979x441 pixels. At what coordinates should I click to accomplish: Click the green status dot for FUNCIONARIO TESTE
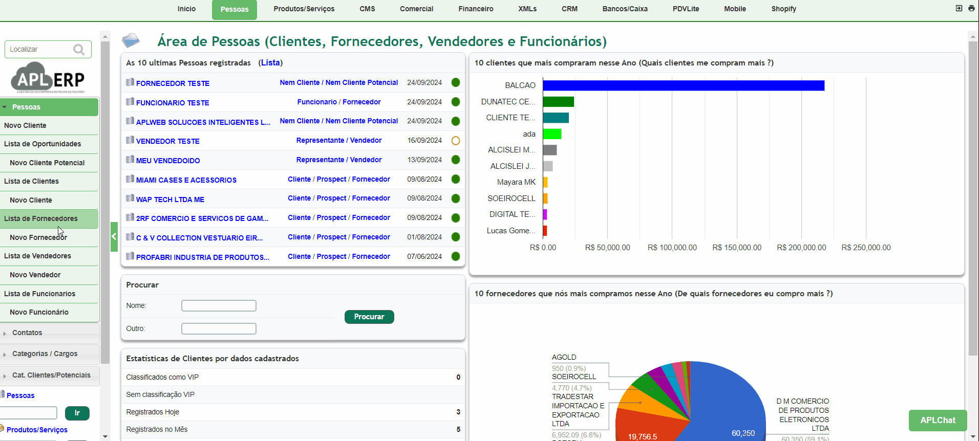(x=456, y=102)
